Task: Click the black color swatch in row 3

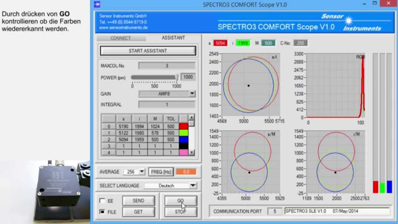Action: [184, 146]
